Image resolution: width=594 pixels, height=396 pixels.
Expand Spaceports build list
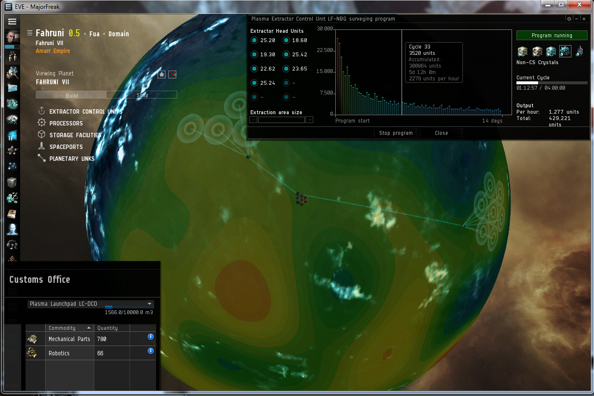pyautogui.click(x=60, y=147)
